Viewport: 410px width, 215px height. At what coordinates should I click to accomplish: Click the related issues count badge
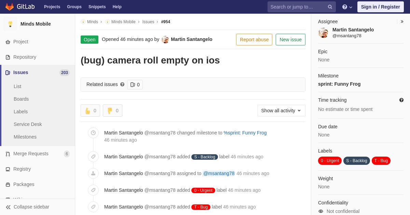(135, 85)
